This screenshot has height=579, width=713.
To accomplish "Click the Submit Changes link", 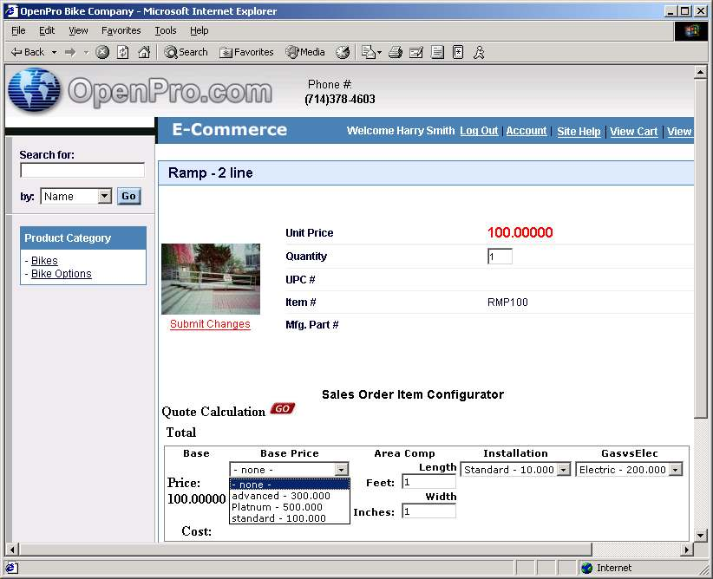I will (210, 324).
